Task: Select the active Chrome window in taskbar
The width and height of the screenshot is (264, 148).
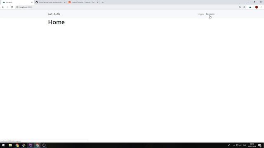Action: (37, 145)
